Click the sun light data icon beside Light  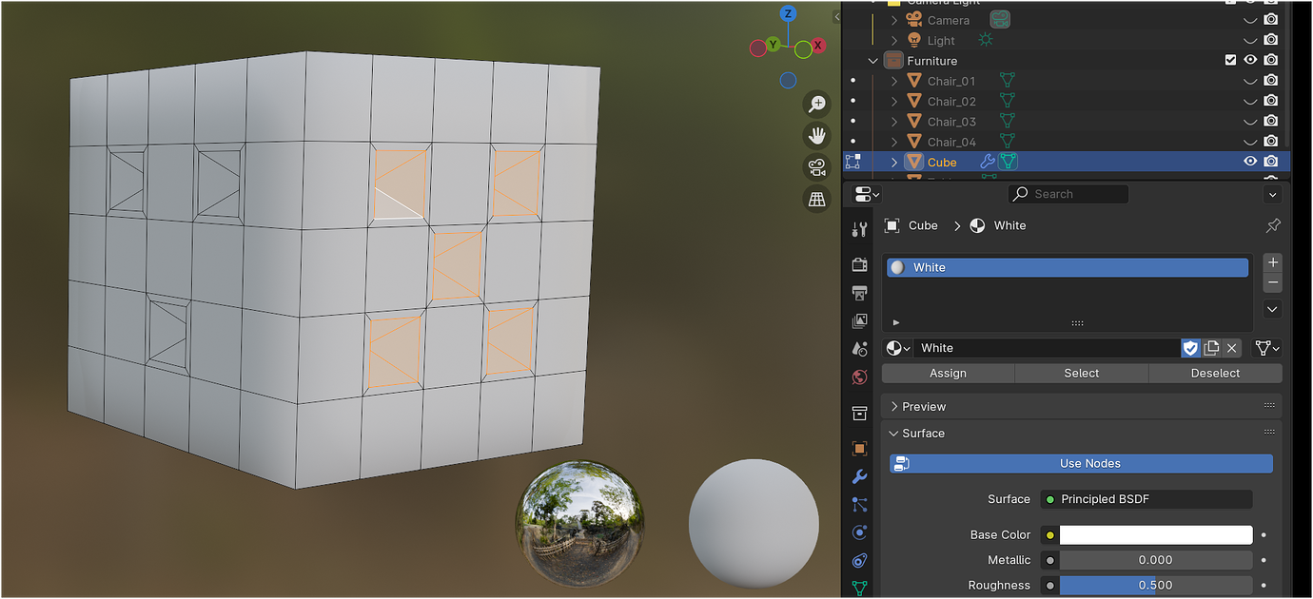click(986, 41)
